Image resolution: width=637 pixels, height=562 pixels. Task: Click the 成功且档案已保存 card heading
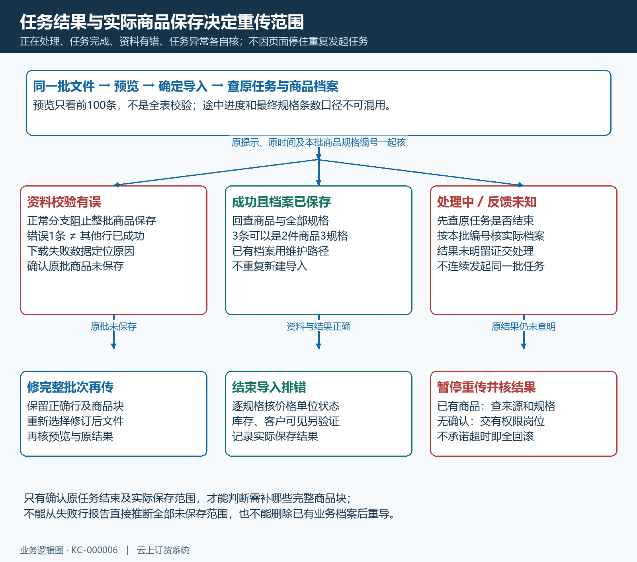point(281,202)
